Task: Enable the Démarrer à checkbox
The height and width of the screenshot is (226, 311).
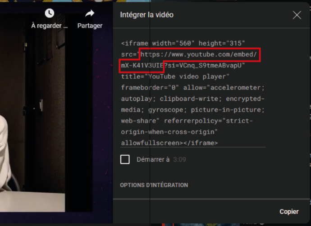Action: pos(125,159)
